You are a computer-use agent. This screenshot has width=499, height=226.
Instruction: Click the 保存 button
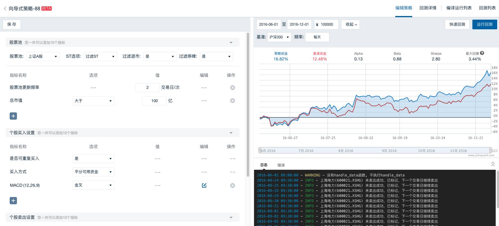tap(12, 24)
